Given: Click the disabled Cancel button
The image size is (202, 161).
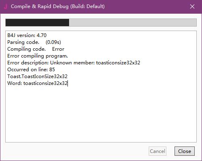Looking at the screenshot, I should [x=158, y=151].
